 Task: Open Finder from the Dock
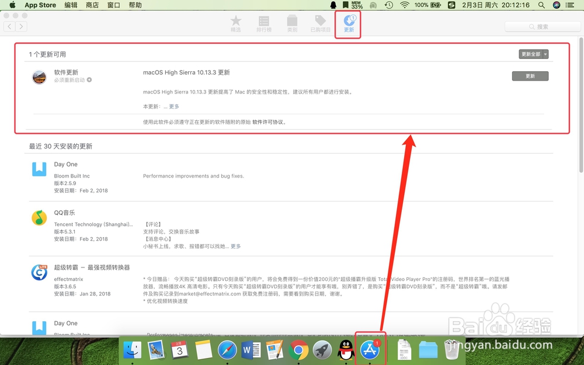point(133,350)
